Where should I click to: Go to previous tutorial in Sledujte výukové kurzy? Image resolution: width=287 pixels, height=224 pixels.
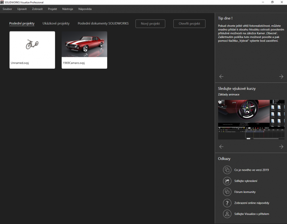coord(221,147)
